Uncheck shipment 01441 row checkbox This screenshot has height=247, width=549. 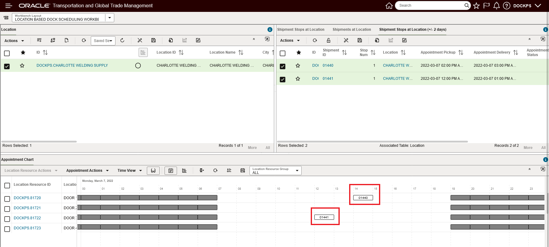click(x=283, y=79)
